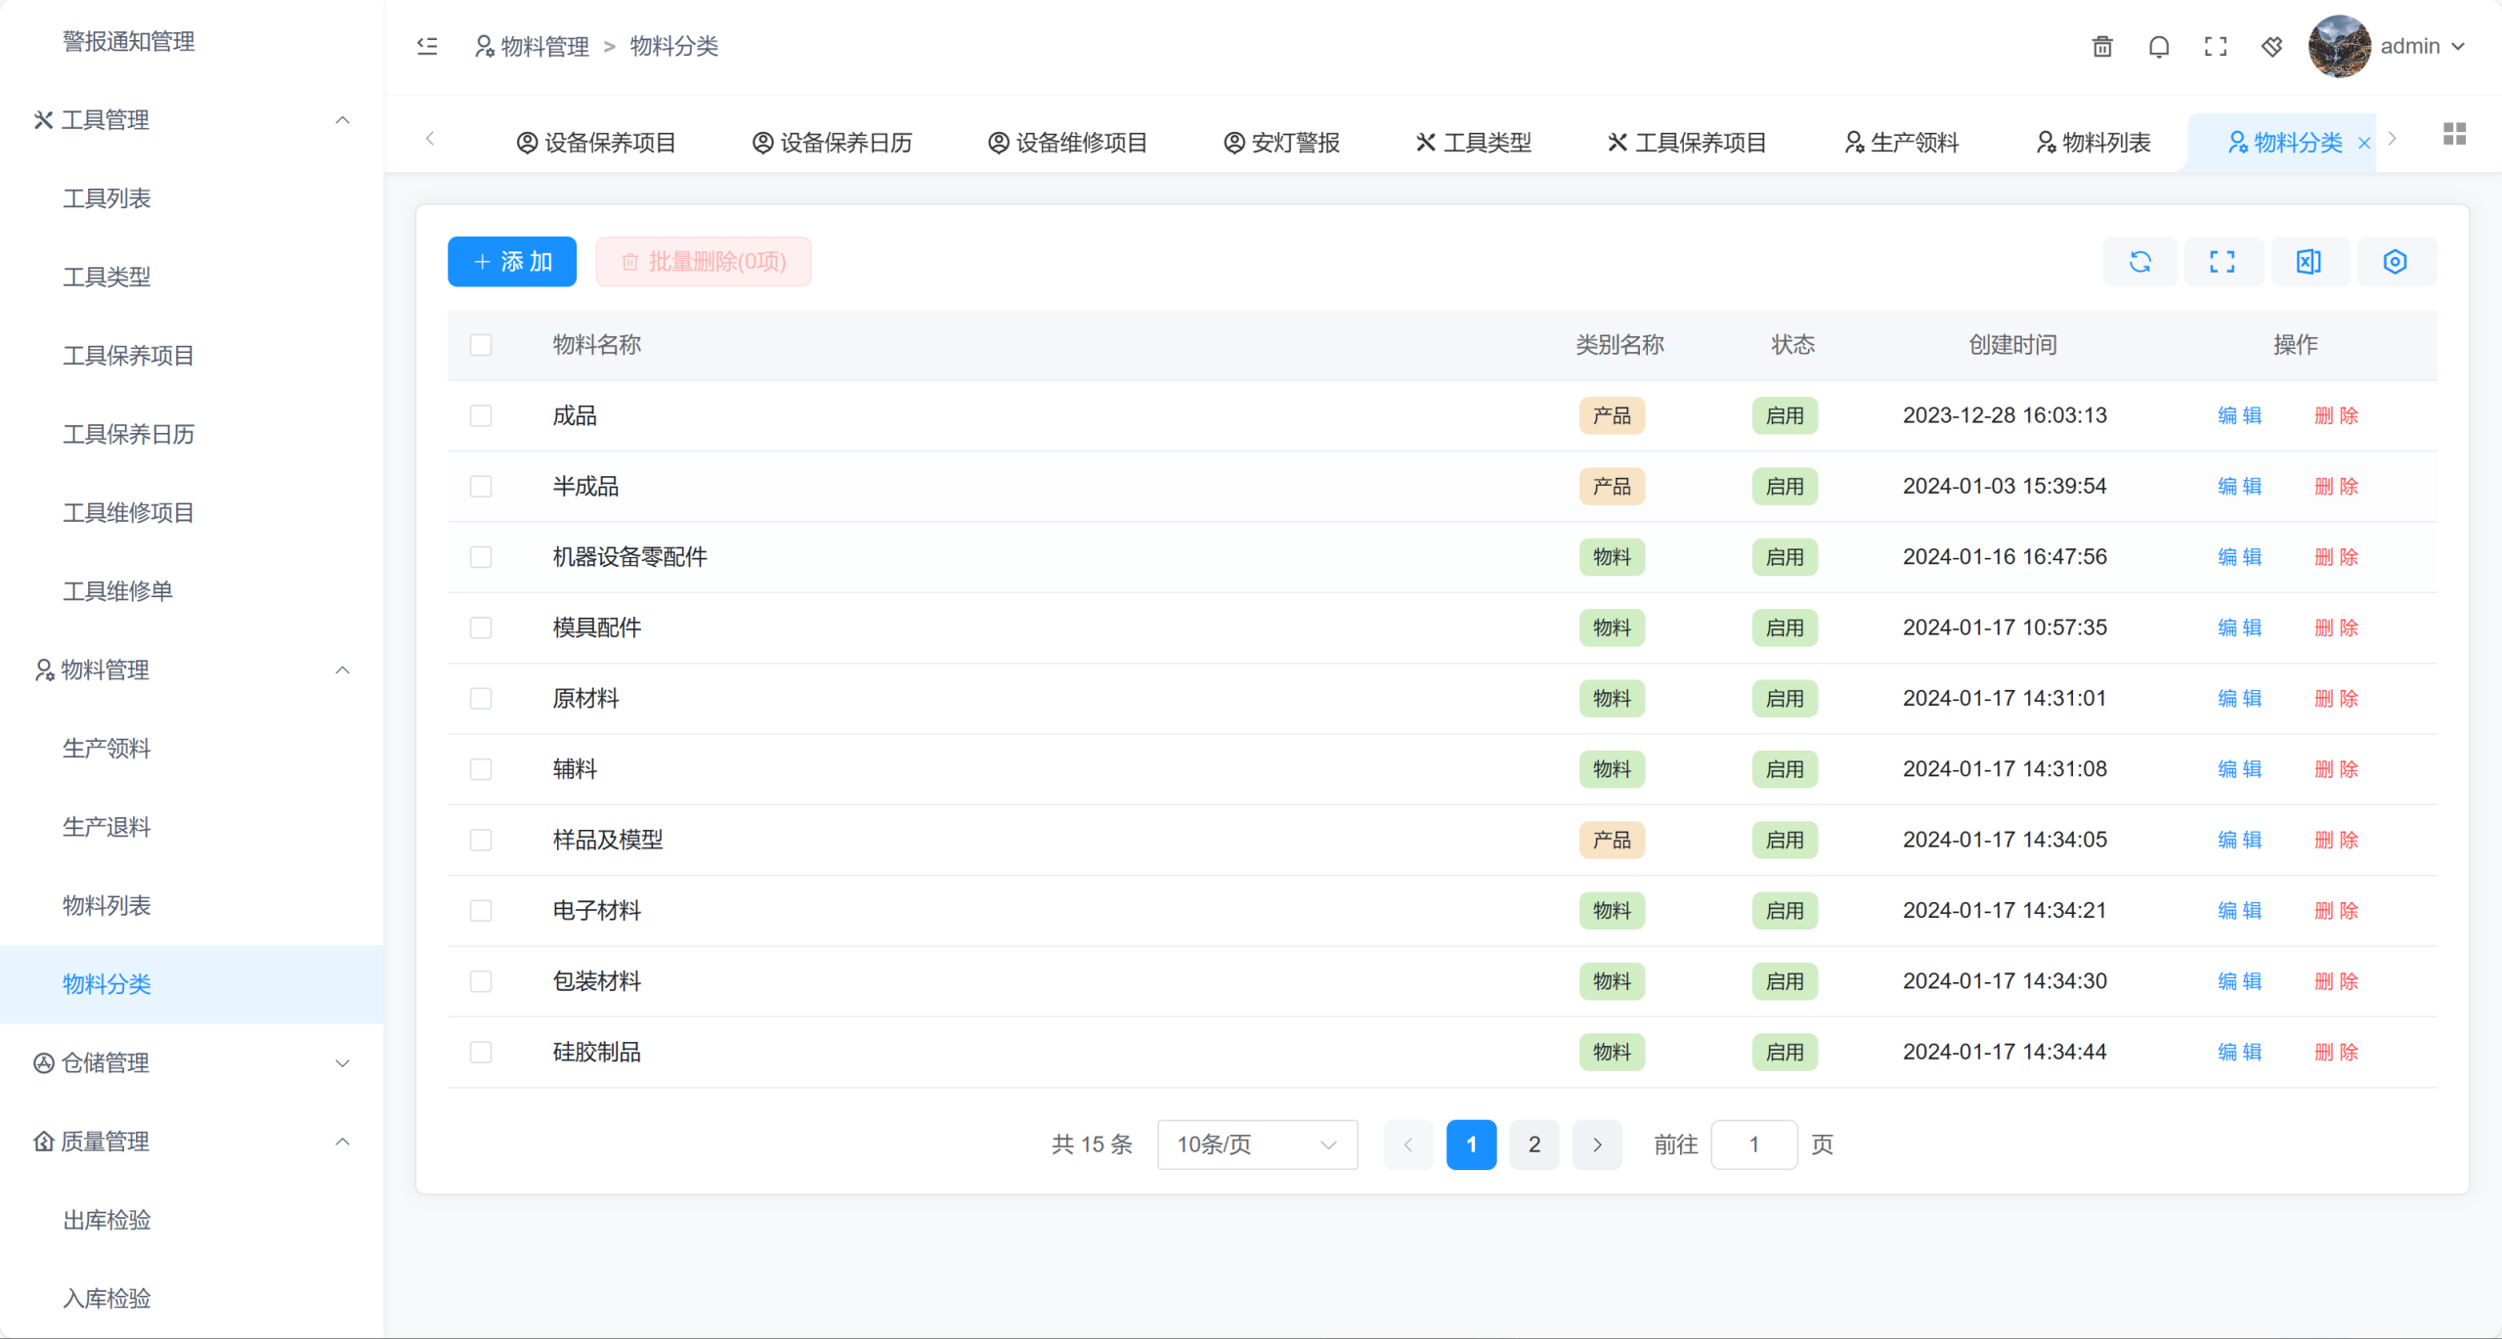The image size is (2502, 1339).
Task: Open the notification bell
Action: [x=2159, y=46]
